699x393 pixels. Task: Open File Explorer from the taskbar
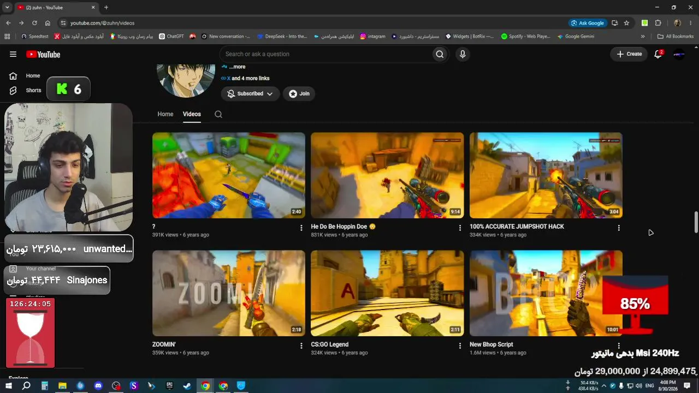click(x=62, y=386)
